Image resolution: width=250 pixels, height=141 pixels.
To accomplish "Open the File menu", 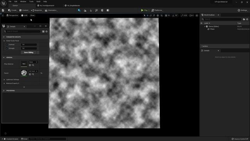I will [x=10, y=2].
